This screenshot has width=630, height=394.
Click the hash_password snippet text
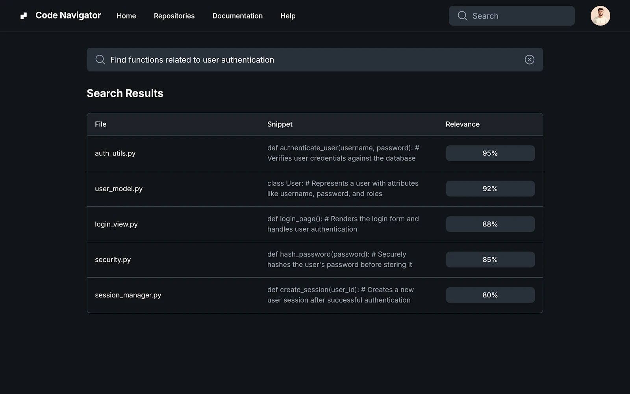pos(339,260)
